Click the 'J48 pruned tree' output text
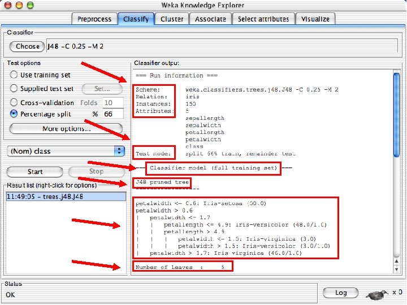This screenshot has width=407, height=305. click(162, 182)
